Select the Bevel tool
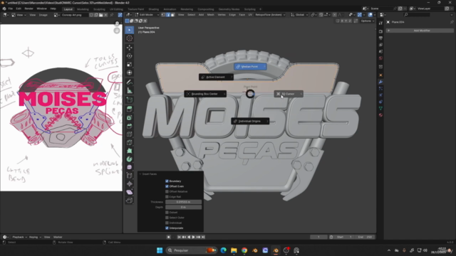The height and width of the screenshot is (256, 456). coord(130,126)
